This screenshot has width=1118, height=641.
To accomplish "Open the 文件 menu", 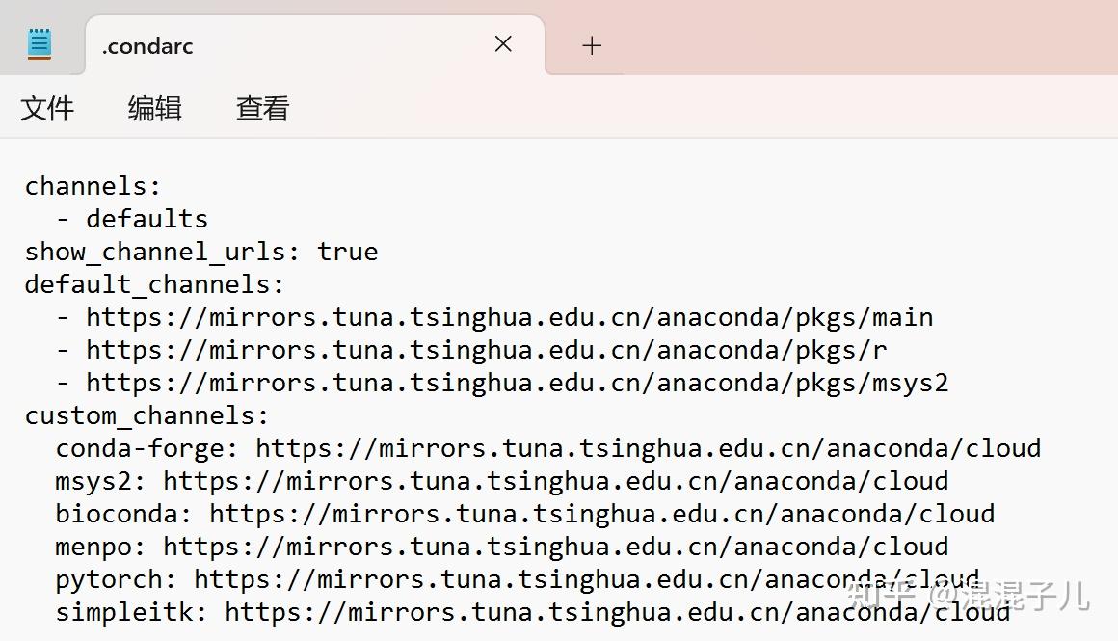I will click(x=47, y=108).
